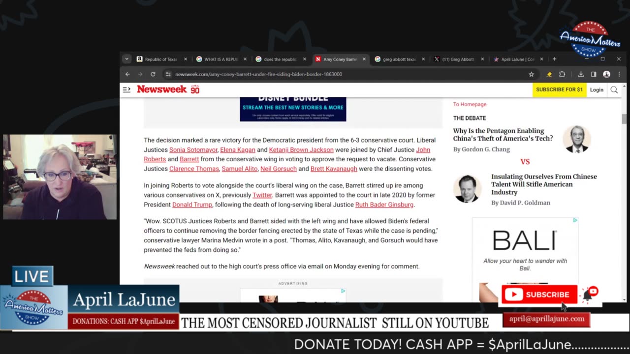Image resolution: width=630 pixels, height=354 pixels.
Task: Open the Insulating Ourselves From Chinese Talent article
Action: coord(544,184)
